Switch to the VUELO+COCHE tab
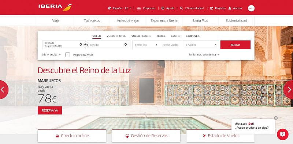This screenshot has width=293, height=144. (x=141, y=36)
